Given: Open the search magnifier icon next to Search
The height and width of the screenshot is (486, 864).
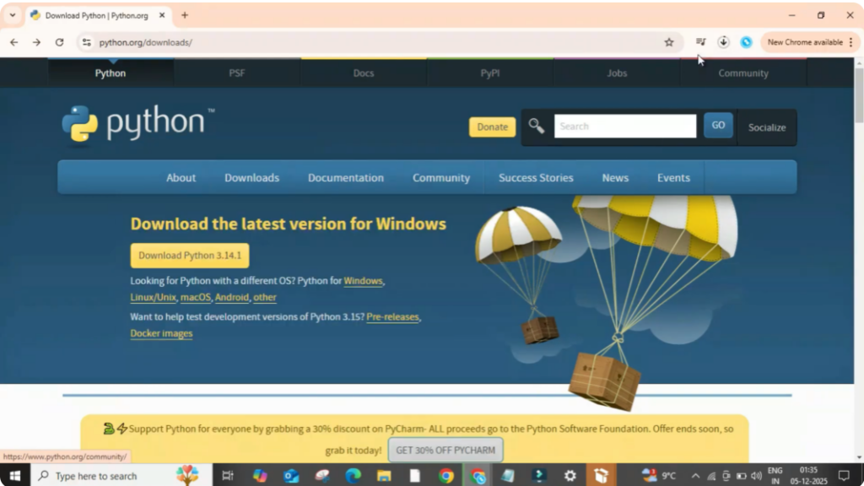Looking at the screenshot, I should 536,125.
